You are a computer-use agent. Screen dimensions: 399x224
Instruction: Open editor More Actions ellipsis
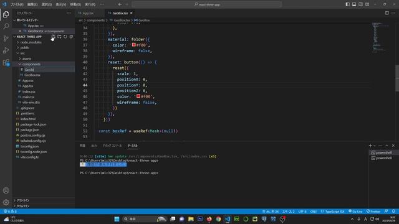click(x=393, y=13)
